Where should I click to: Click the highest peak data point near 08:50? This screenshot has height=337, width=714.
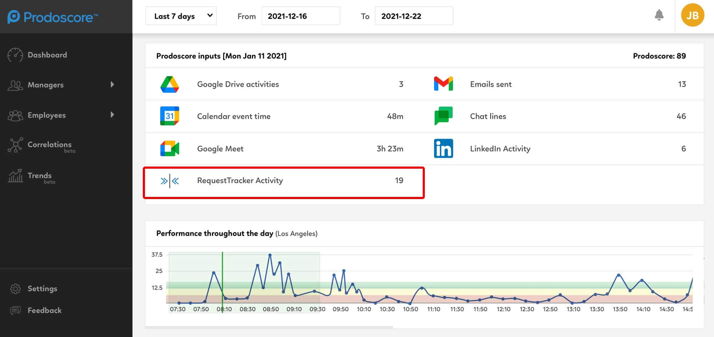(x=270, y=255)
